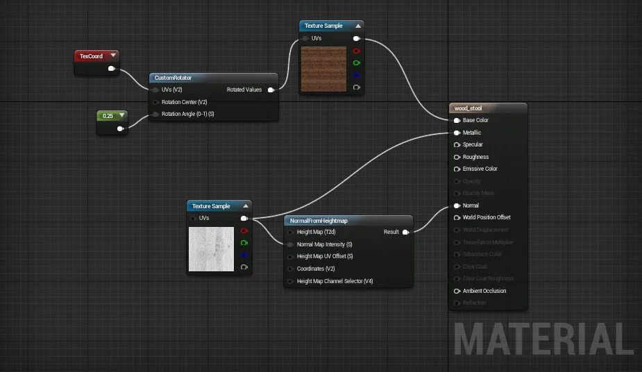The height and width of the screenshot is (372, 642).
Task: Collapse the grey Texture Sample node arrow
Action: pos(246,206)
